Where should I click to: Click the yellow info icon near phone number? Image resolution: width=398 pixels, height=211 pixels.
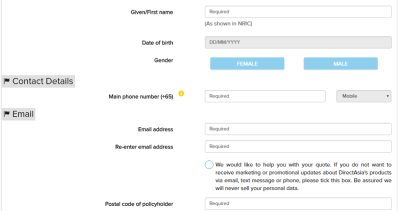point(181,93)
